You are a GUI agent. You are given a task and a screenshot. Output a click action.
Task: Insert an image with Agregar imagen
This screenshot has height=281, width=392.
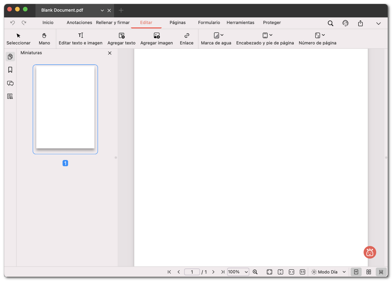pyautogui.click(x=156, y=38)
